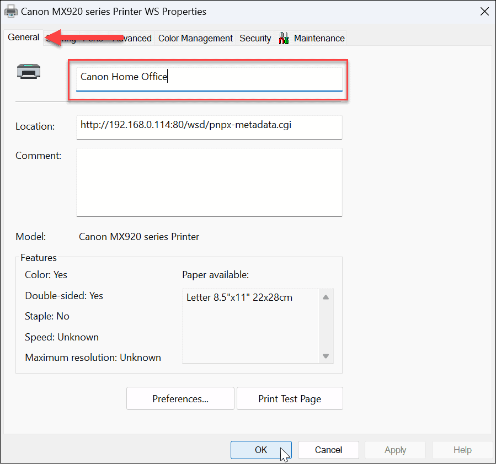The height and width of the screenshot is (474, 496).
Task: Apply the current changes
Action: click(x=395, y=450)
